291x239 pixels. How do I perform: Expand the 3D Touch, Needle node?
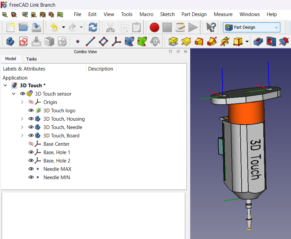click(22, 127)
